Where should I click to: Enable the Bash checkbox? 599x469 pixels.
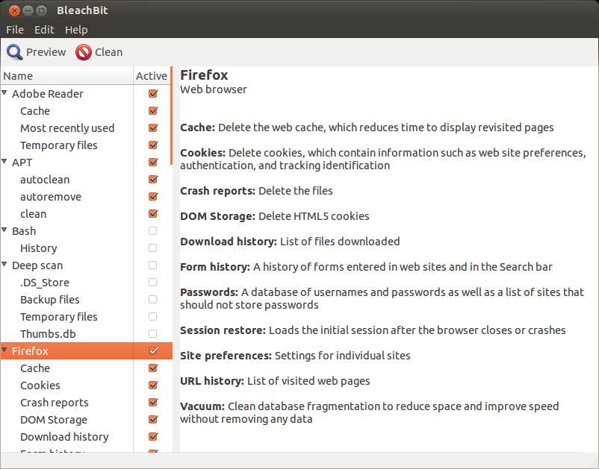coord(152,230)
